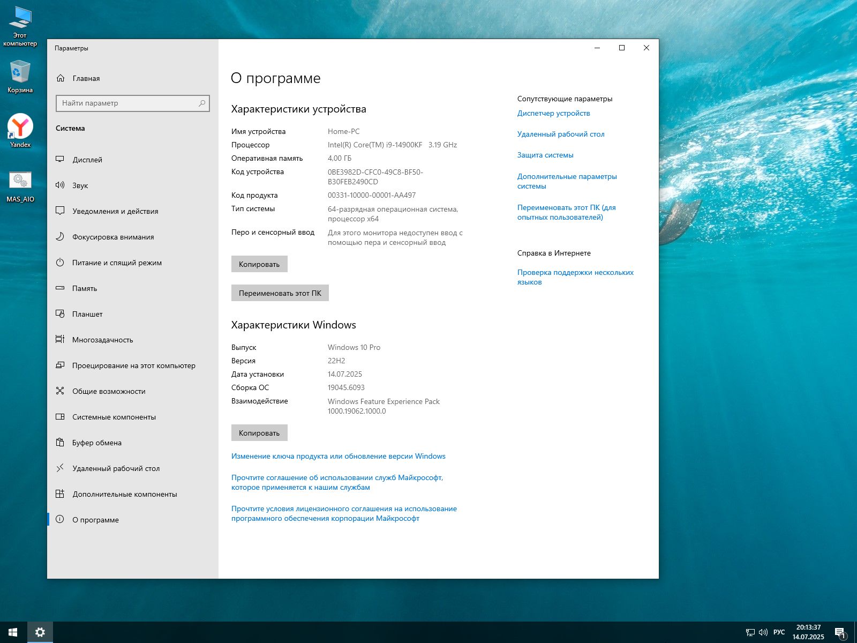Click the Звук speaker icon in sidebar
This screenshot has width=857, height=643.
60,185
